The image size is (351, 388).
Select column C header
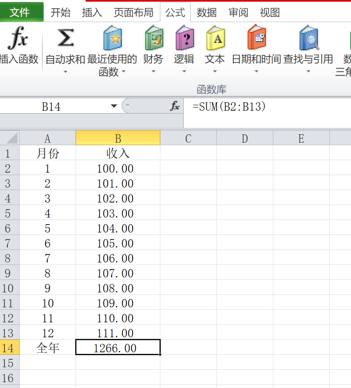(x=188, y=138)
